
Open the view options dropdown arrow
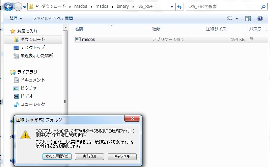[x=237, y=19]
